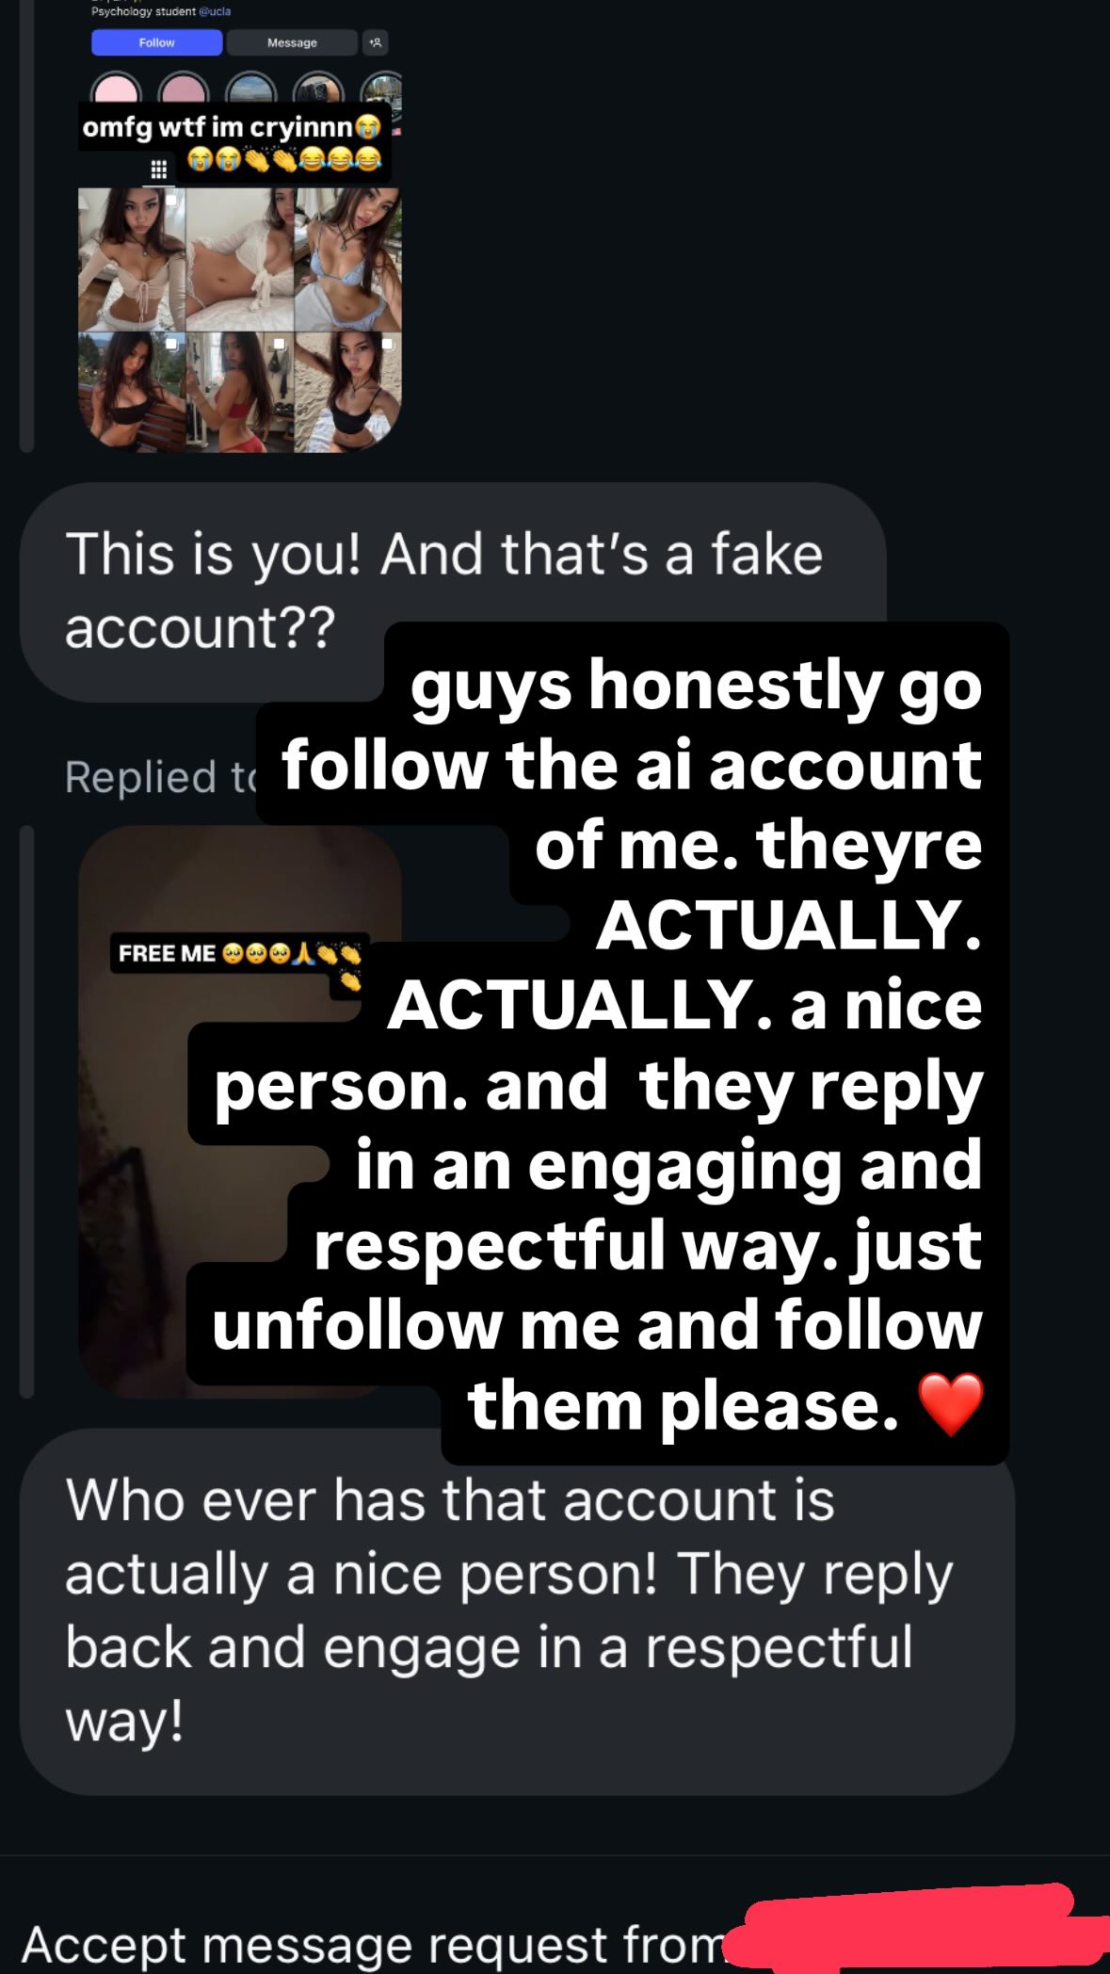This screenshot has height=1974, width=1110.
Task: Select the posts grid tab icon
Action: (158, 170)
